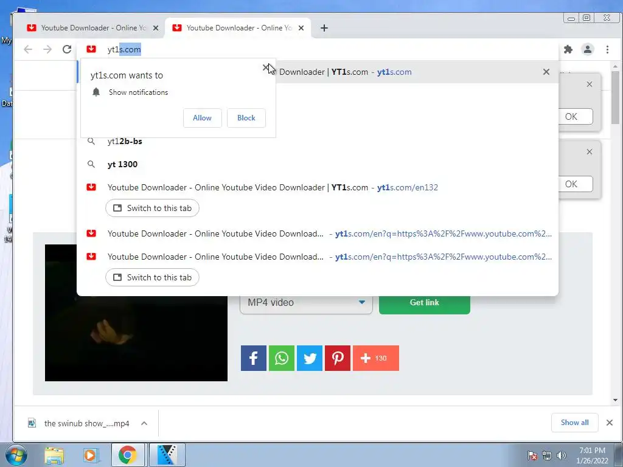
Task: Click the lower Switch to this tab button
Action: (152, 277)
